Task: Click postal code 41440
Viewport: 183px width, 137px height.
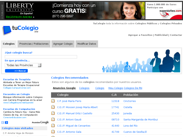Action: 115,126
